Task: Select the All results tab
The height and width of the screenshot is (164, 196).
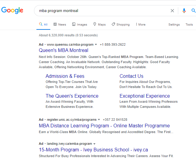Action: coord(43,24)
